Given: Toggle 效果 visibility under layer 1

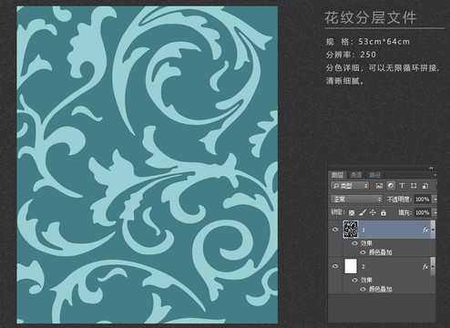Looking at the screenshot, I should 354,243.
